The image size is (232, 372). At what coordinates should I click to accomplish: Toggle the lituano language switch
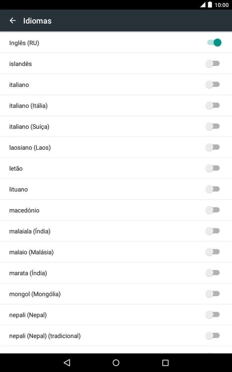pos(213,189)
